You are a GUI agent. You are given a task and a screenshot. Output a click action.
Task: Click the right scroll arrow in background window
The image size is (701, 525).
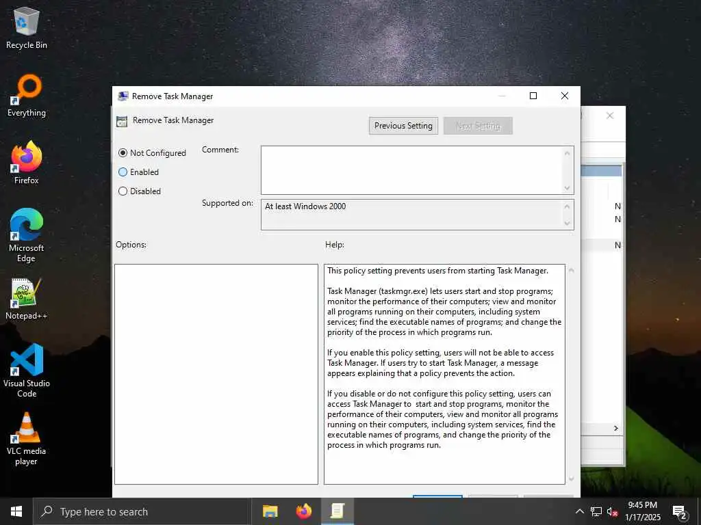click(x=616, y=428)
